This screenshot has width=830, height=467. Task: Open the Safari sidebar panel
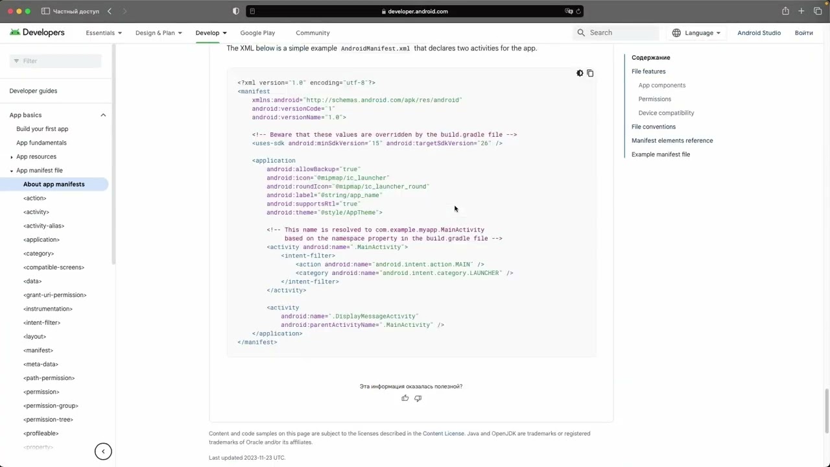pyautogui.click(x=45, y=11)
